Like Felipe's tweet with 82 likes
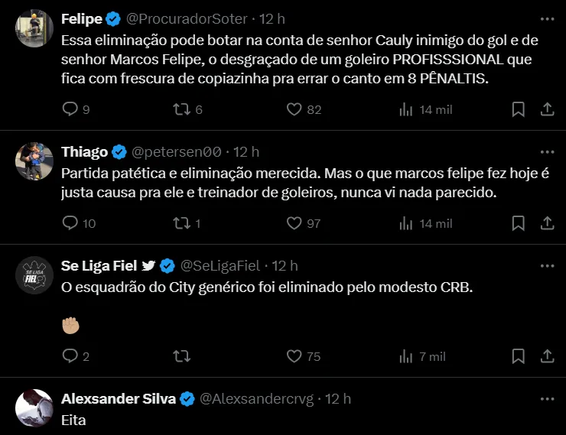This screenshot has width=566, height=435. pos(294,109)
